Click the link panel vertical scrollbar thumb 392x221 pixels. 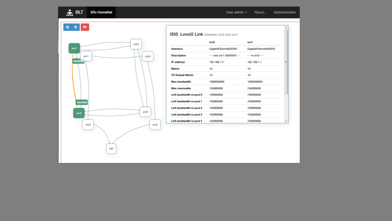286,62
